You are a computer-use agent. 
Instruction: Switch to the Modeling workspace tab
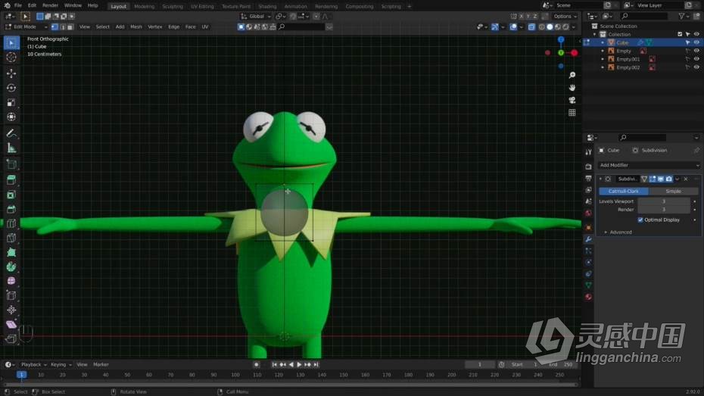tap(144, 6)
